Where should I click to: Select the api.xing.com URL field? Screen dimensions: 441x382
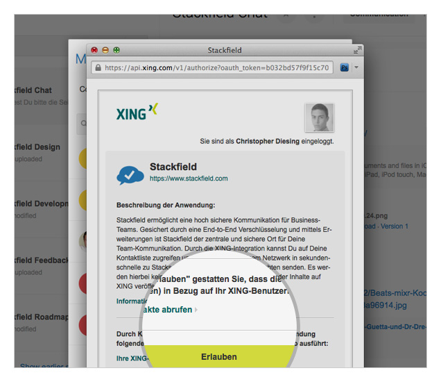tap(212, 67)
